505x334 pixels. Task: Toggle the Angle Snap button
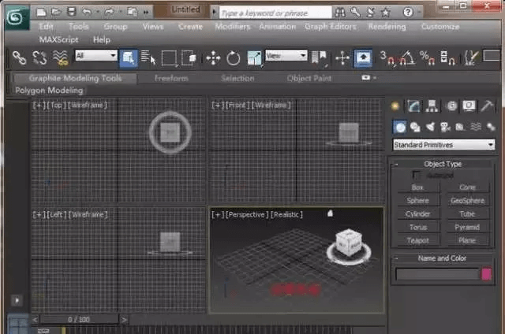point(407,58)
